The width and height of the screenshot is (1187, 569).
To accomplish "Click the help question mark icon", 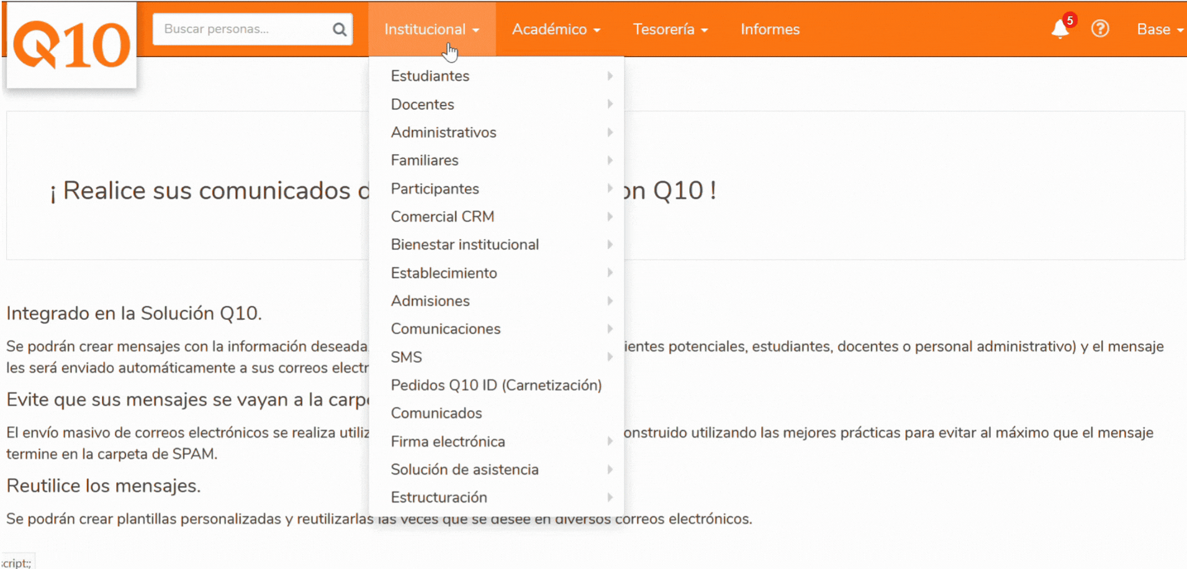I will [1100, 29].
